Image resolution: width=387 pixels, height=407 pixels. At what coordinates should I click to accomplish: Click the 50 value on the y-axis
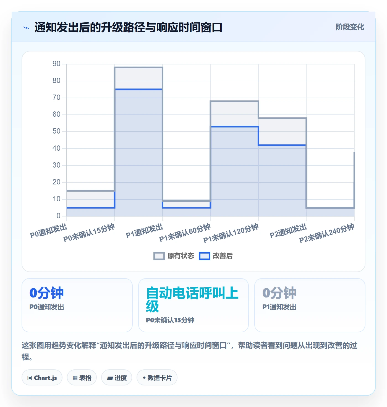tap(56, 131)
